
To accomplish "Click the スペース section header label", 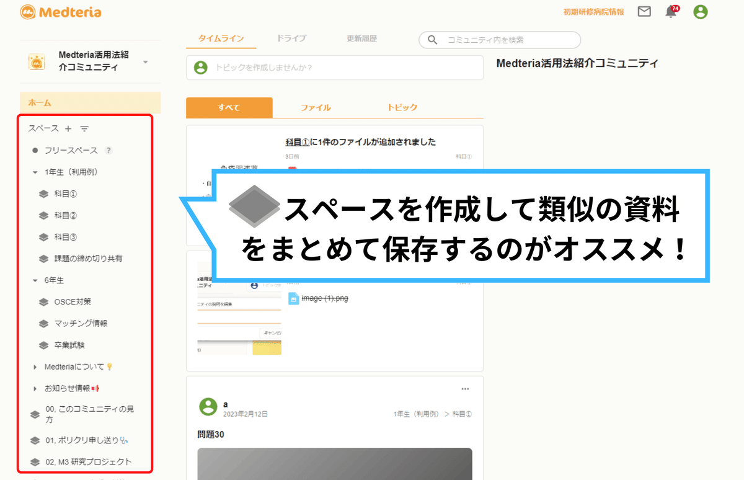I will [x=43, y=128].
